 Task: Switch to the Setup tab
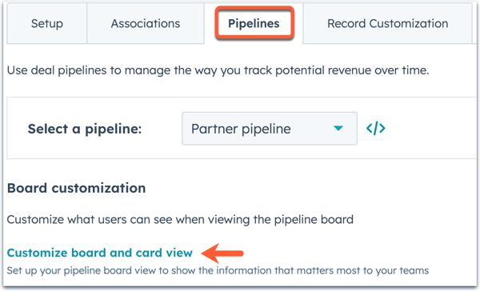click(x=47, y=23)
